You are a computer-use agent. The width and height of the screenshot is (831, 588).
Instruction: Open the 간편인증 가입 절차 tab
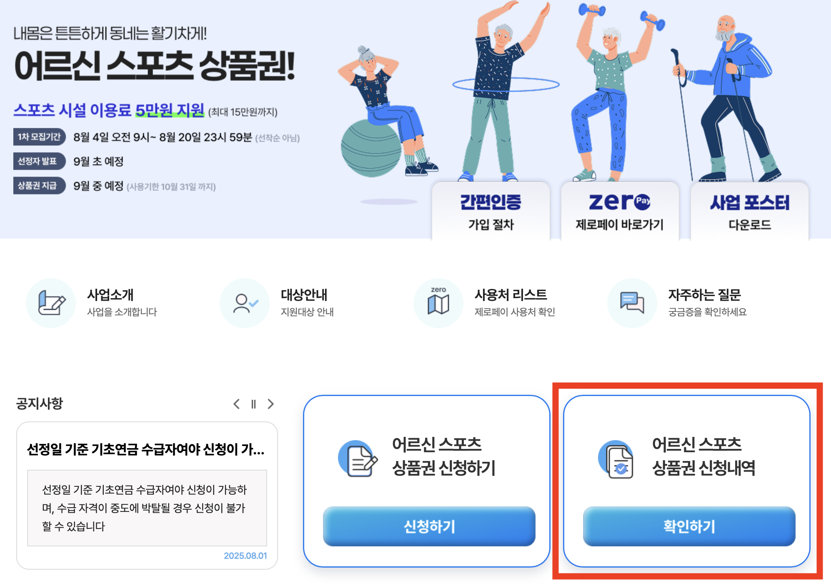tap(491, 212)
